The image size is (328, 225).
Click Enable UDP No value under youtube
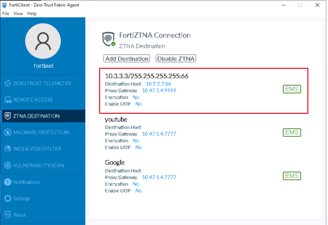[138, 147]
